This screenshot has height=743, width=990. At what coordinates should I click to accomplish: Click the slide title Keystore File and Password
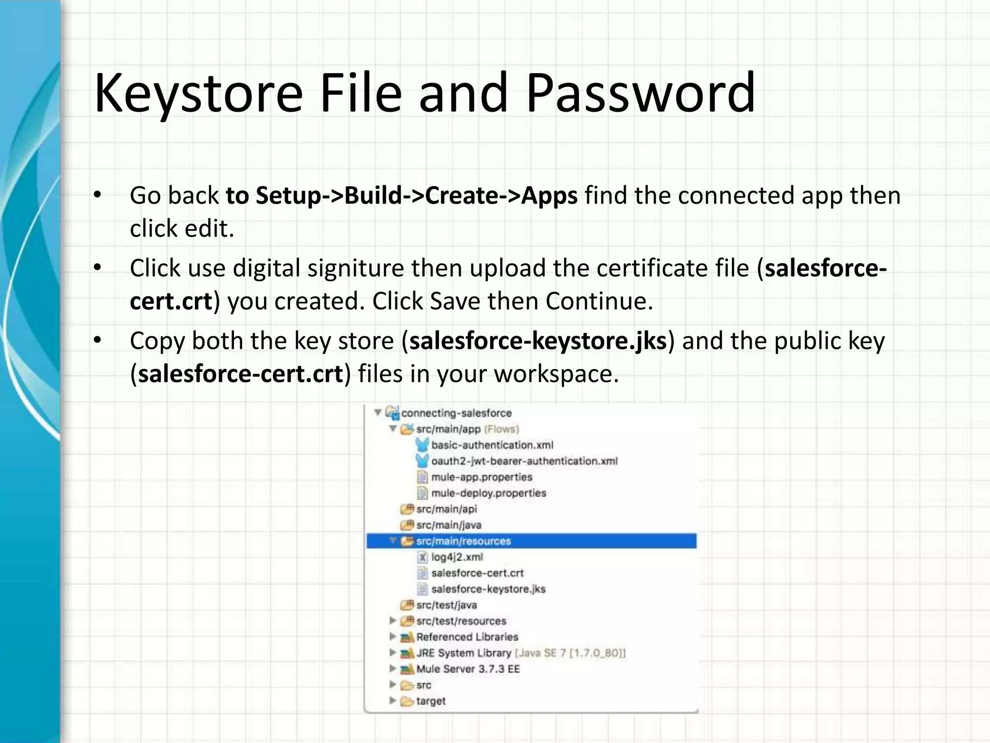click(x=425, y=92)
